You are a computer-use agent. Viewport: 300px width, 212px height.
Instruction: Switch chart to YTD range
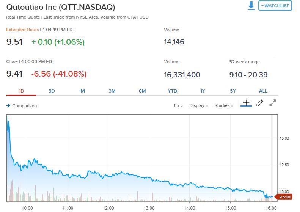pos(173,91)
